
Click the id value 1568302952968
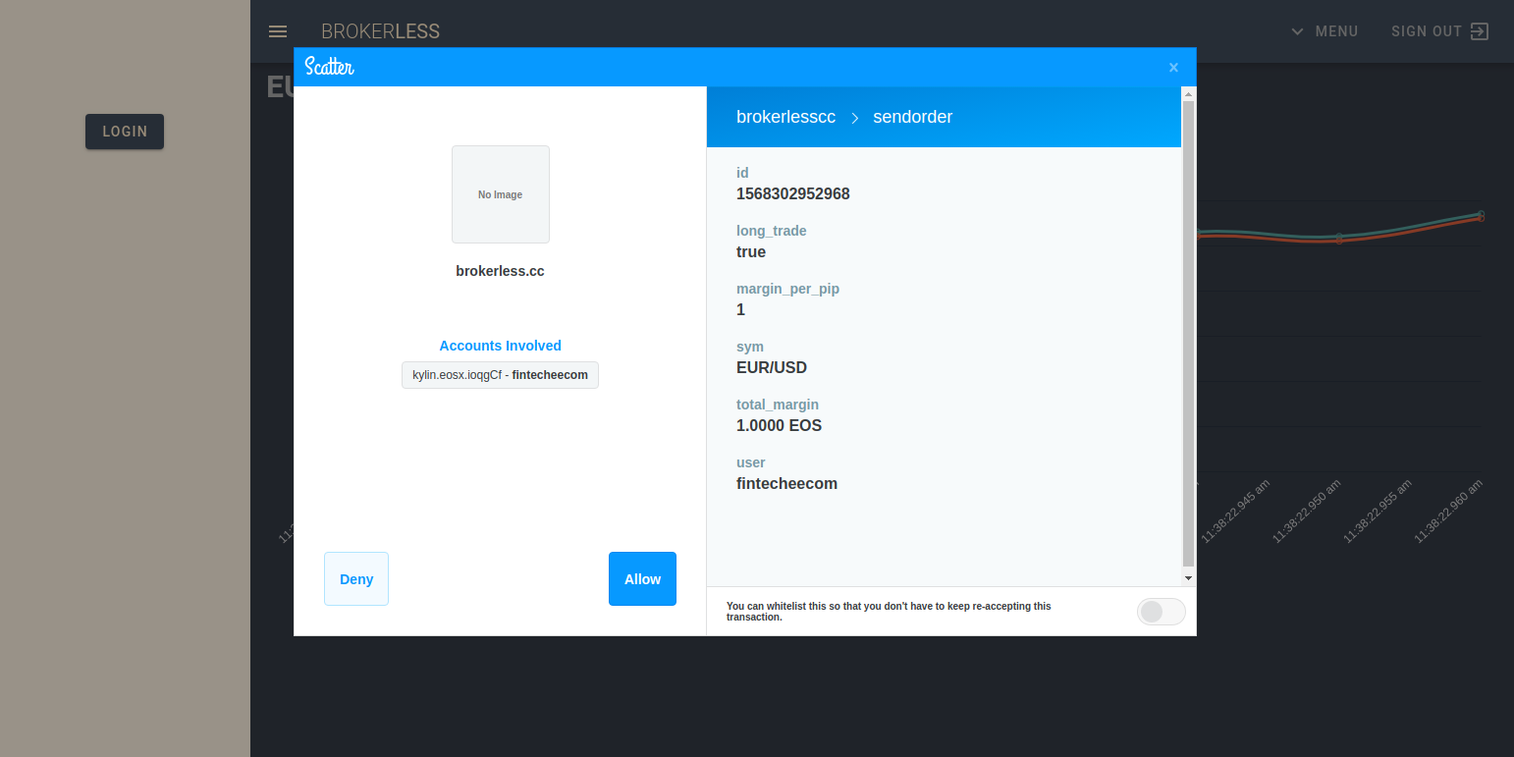coord(793,194)
